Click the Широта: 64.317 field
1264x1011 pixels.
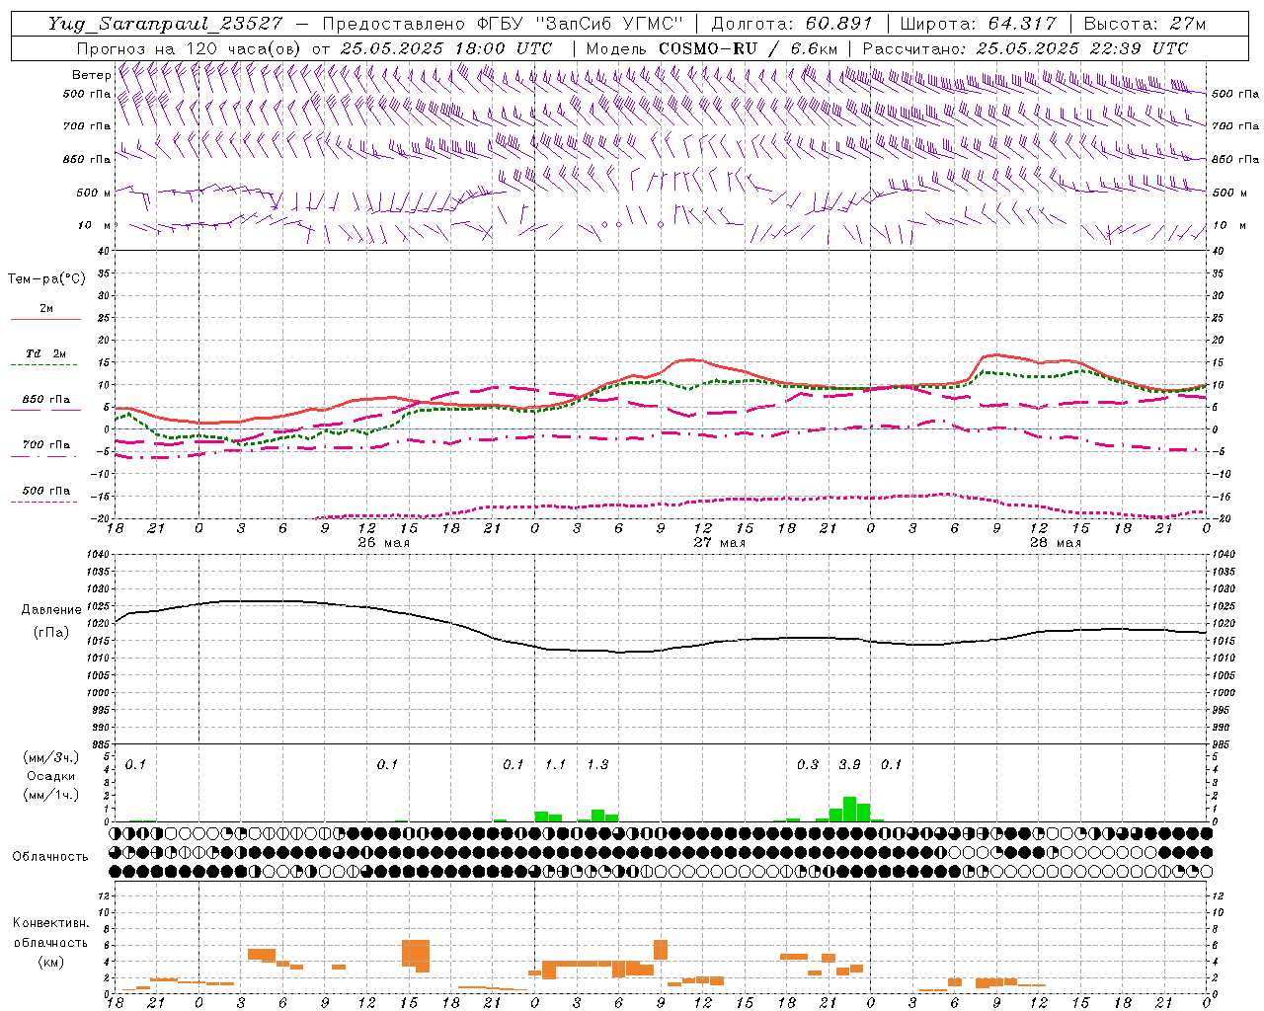click(x=978, y=24)
